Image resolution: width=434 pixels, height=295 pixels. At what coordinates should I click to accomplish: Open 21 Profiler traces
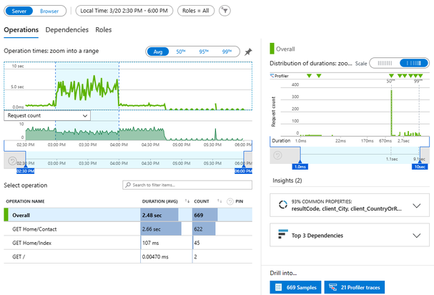click(x=355, y=287)
